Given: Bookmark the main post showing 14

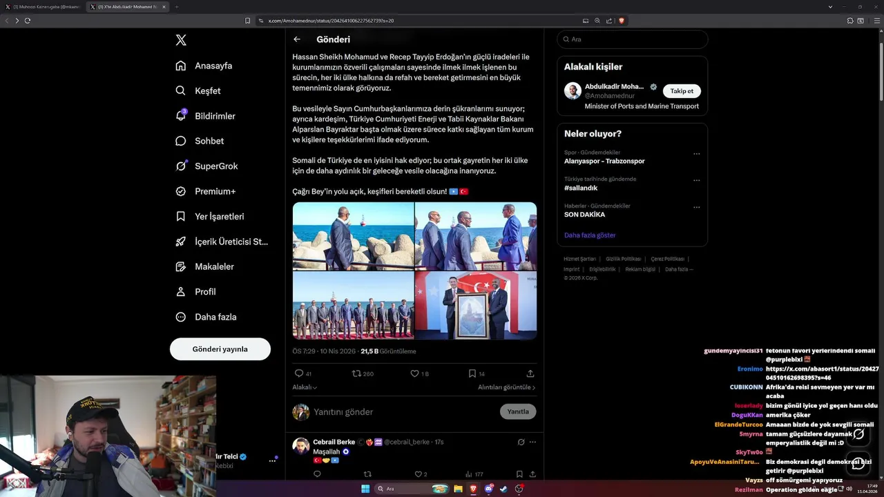Looking at the screenshot, I should click(472, 373).
